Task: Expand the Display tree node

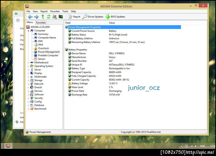Action: [x=28, y=73]
